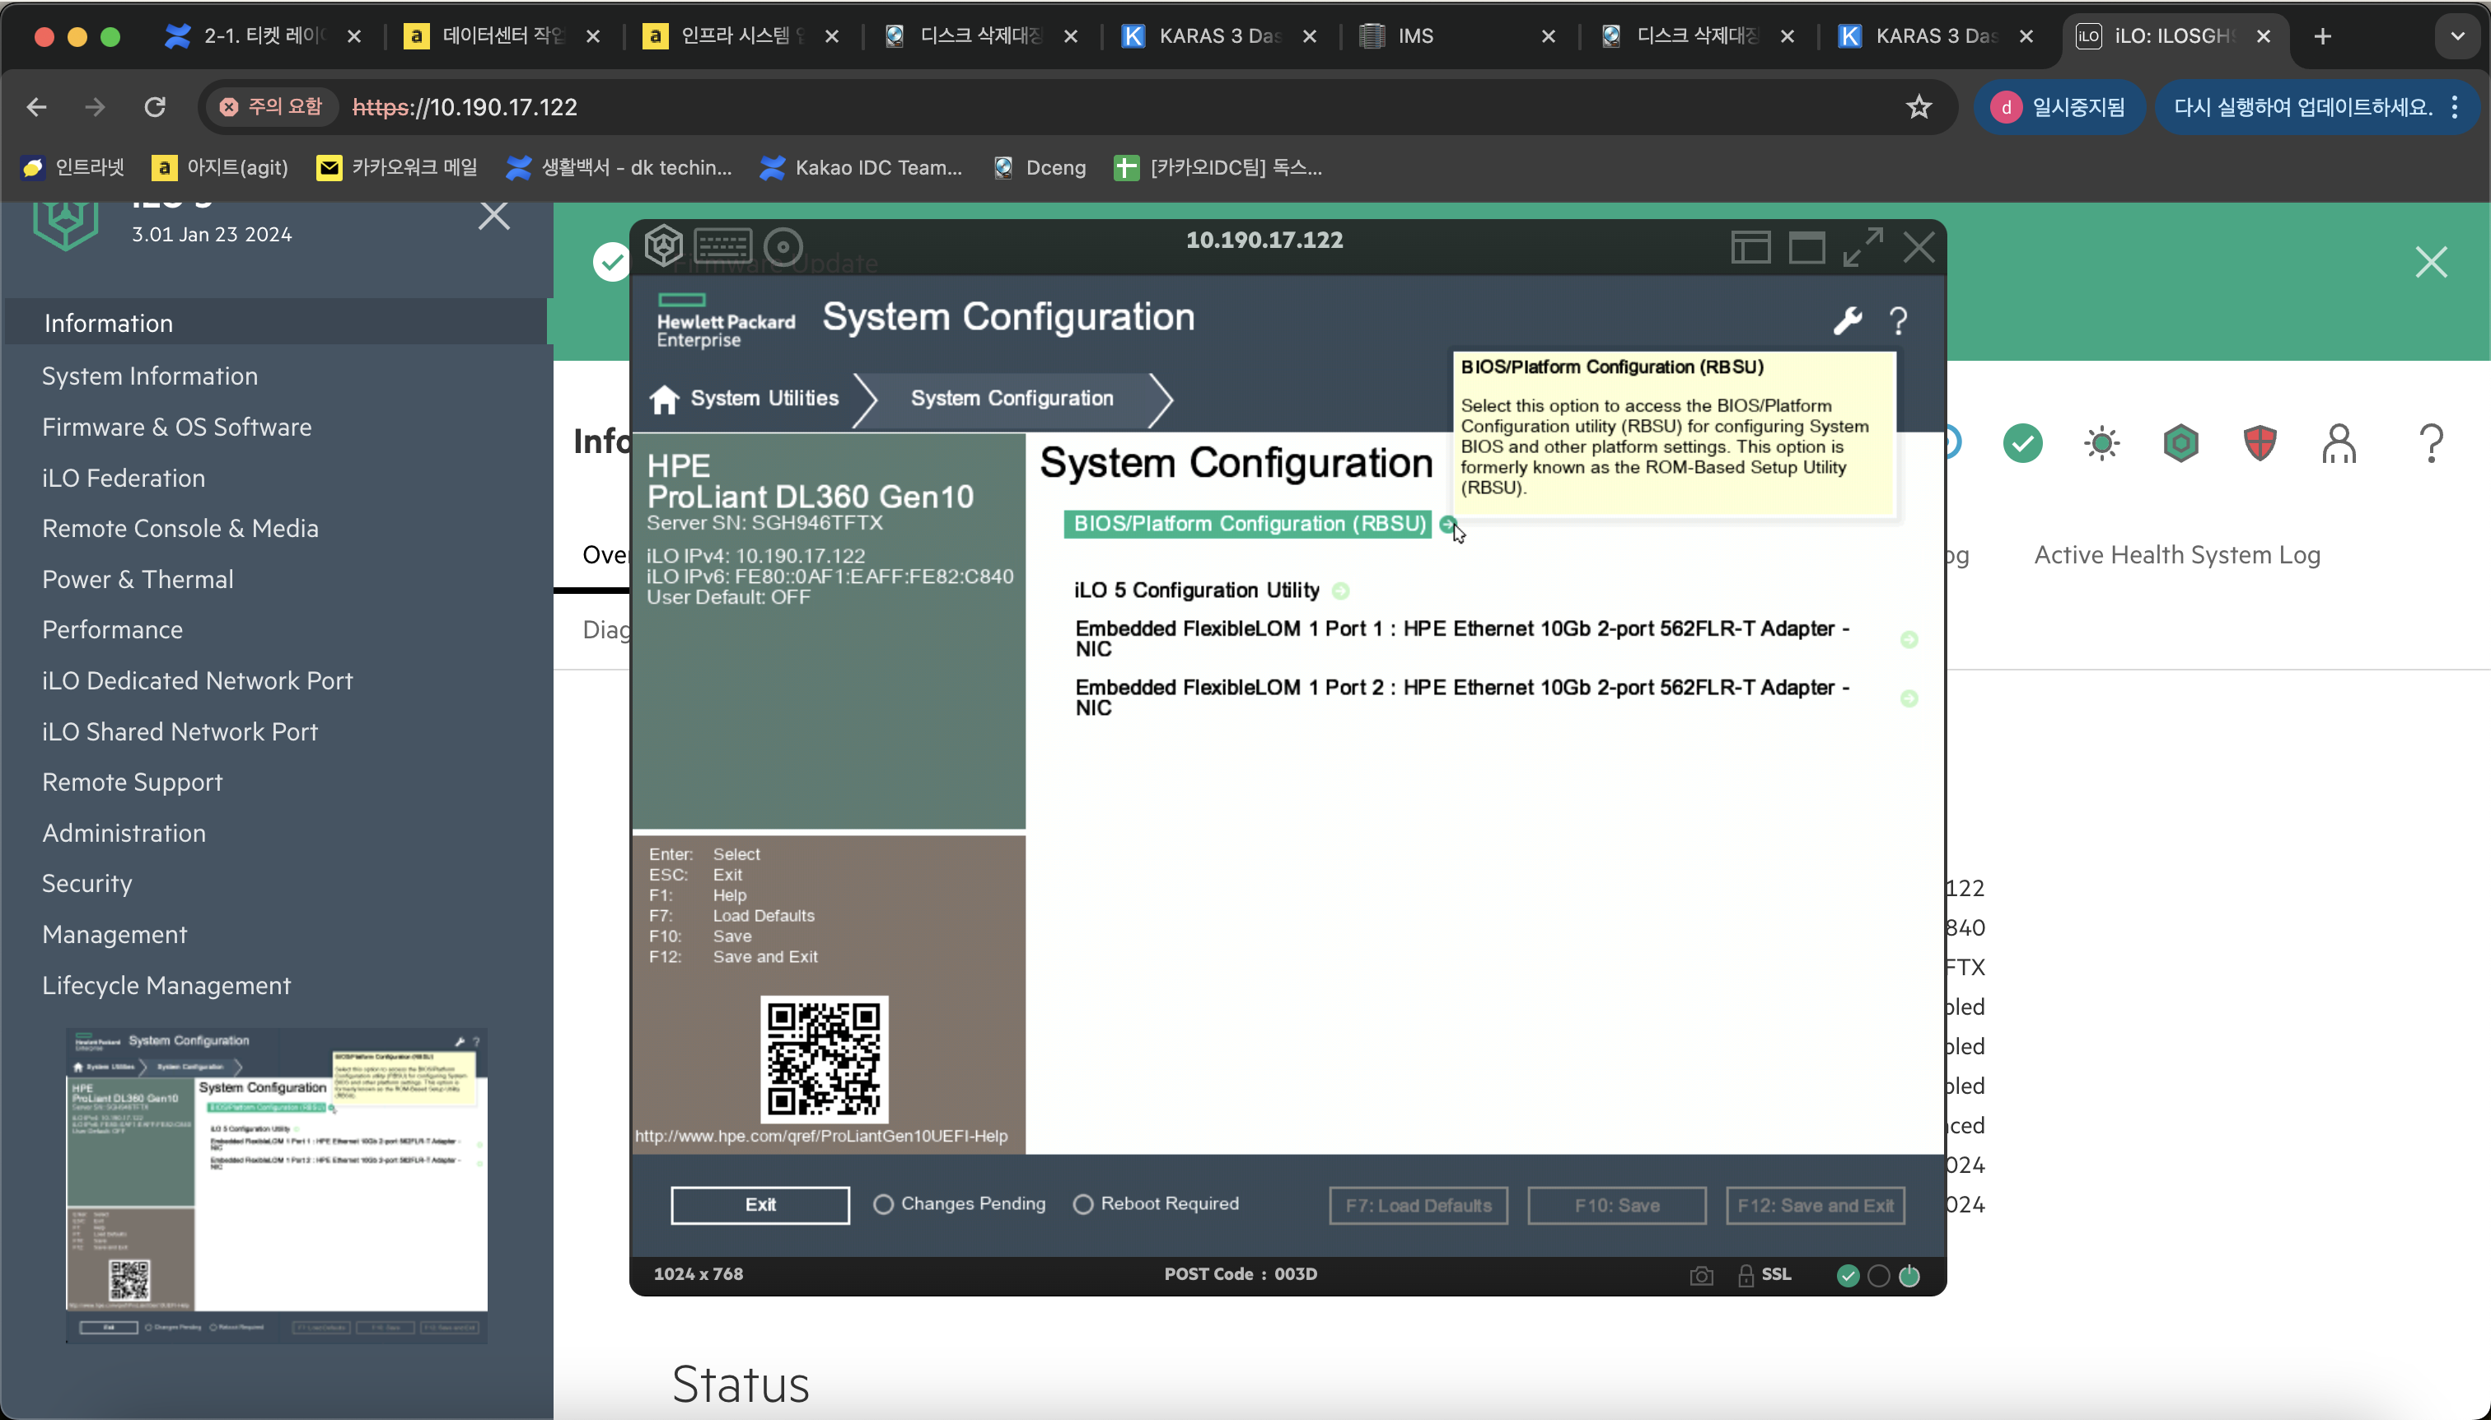Click the red shield security icon in iLO header
Viewport: 2491px width, 1420px height.
2260,444
